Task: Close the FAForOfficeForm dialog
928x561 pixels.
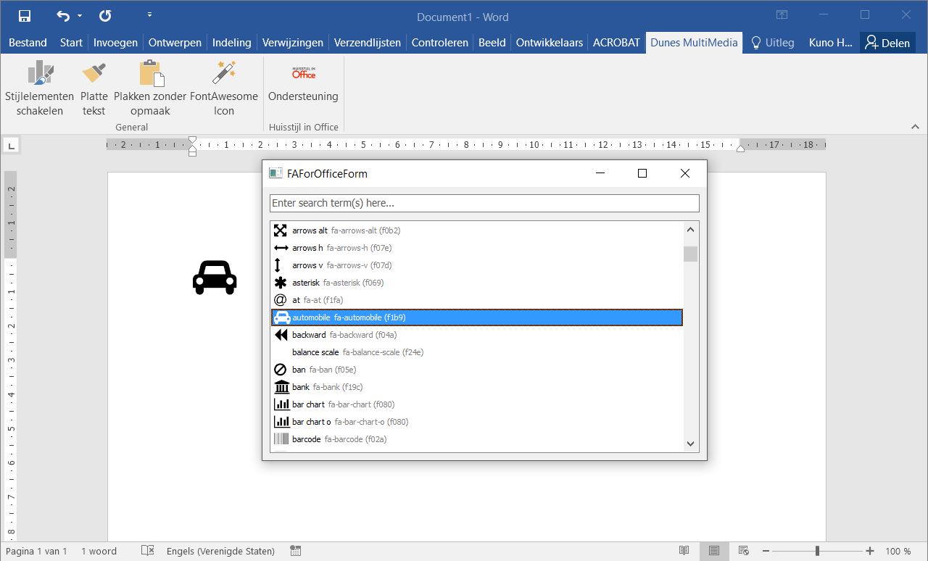Action: point(684,173)
